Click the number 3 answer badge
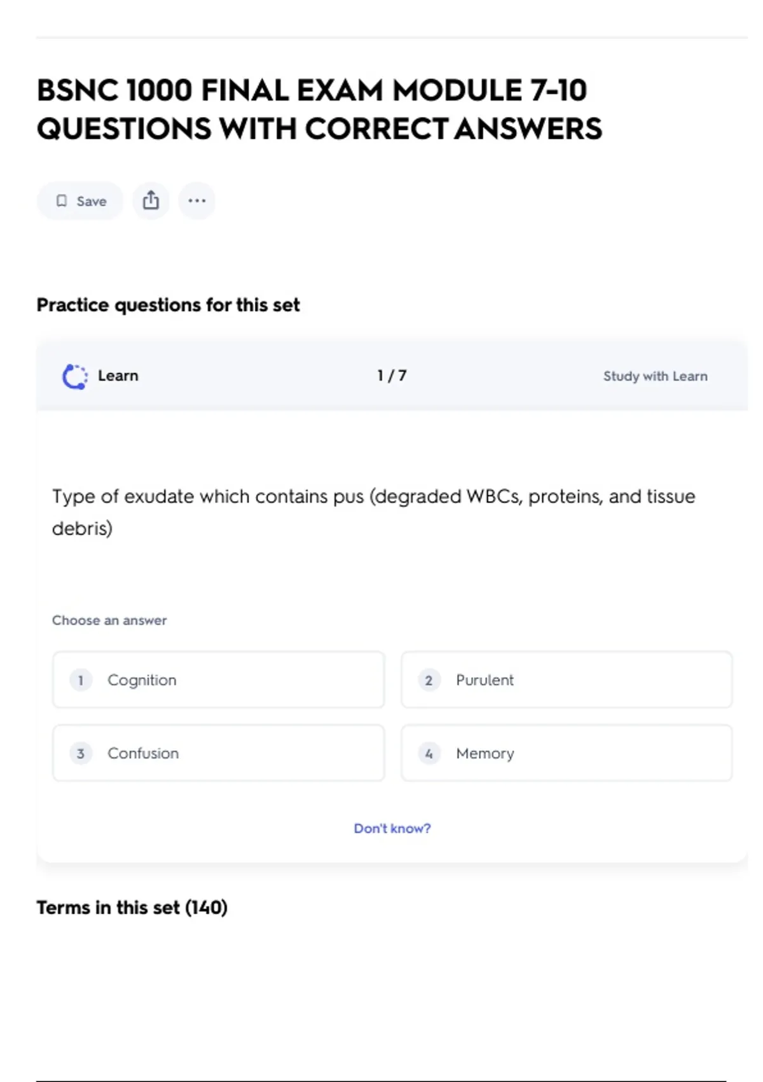The height and width of the screenshot is (1082, 763). (81, 754)
